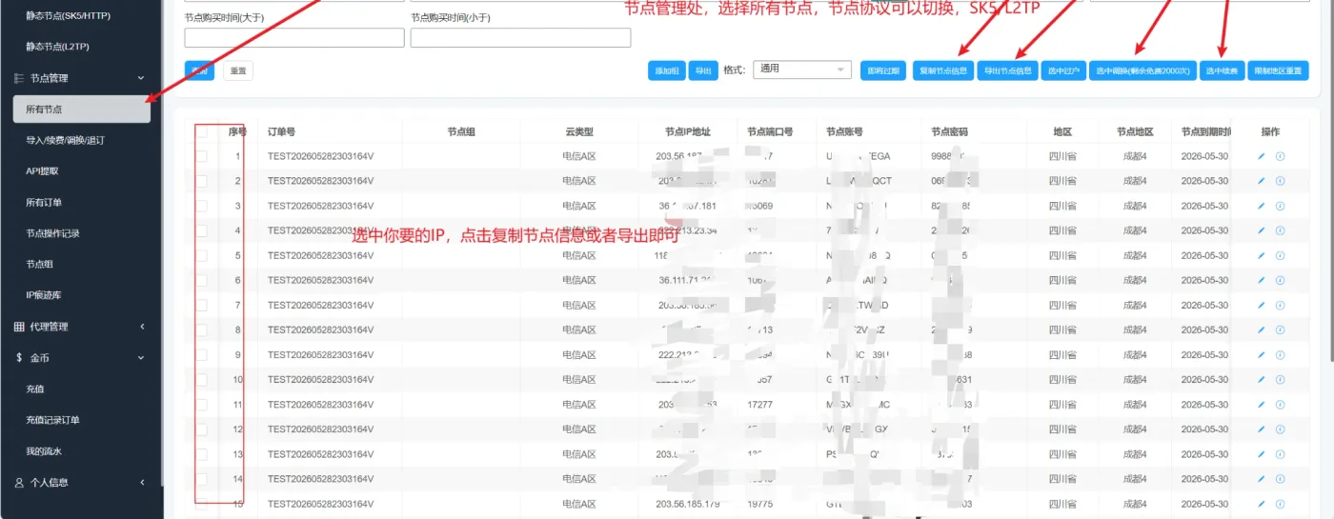This screenshot has width=1334, height=519.
Task: Collapse the 节点管理 chevron in sidebar
Action: (x=141, y=78)
